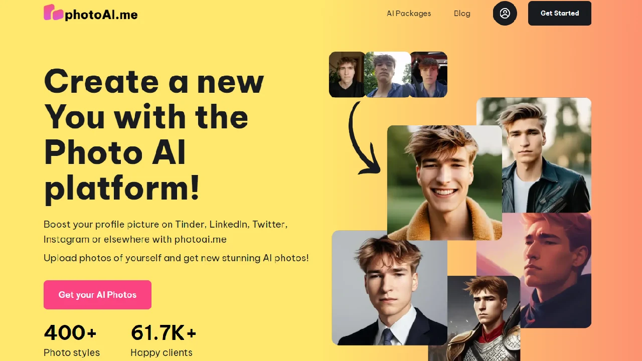Select the third selfie thumbnail in the car
The image size is (642, 361).
[x=429, y=75]
